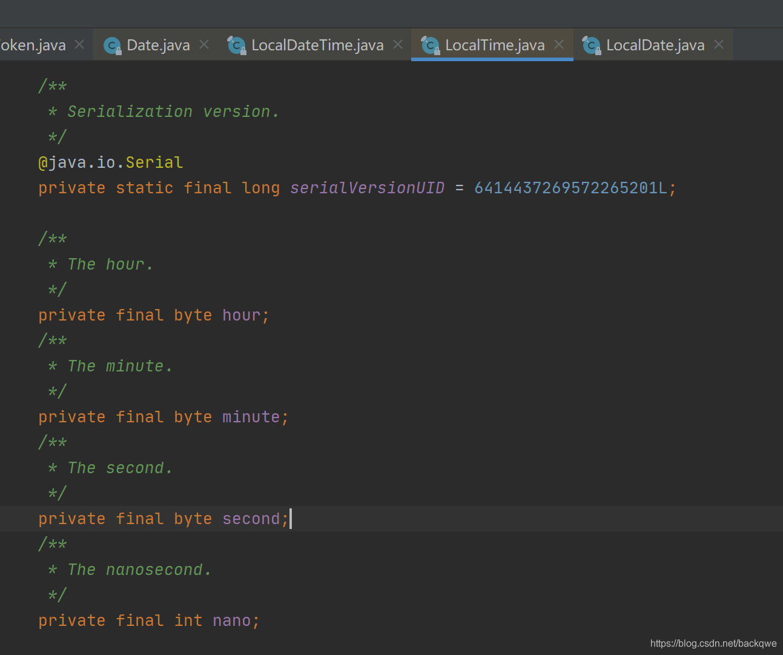783x655 pixels.
Task: Click the 'The minute.' comment line
Action: tap(120, 366)
